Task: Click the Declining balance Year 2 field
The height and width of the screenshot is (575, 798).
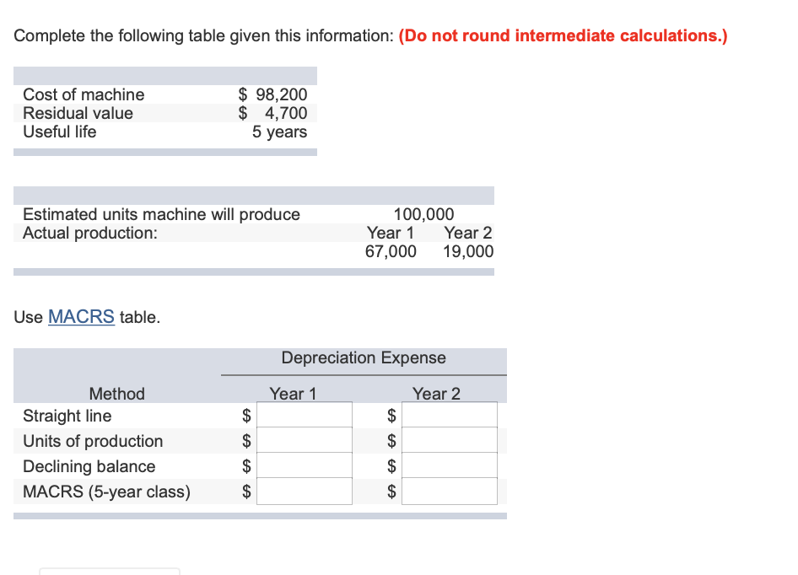Action: (x=449, y=465)
